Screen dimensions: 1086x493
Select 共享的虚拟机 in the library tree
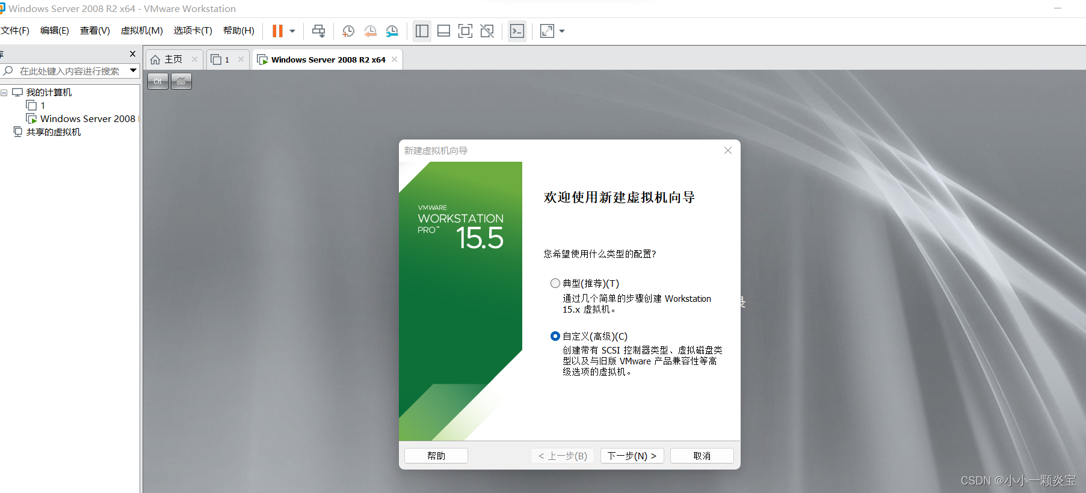click(x=54, y=132)
